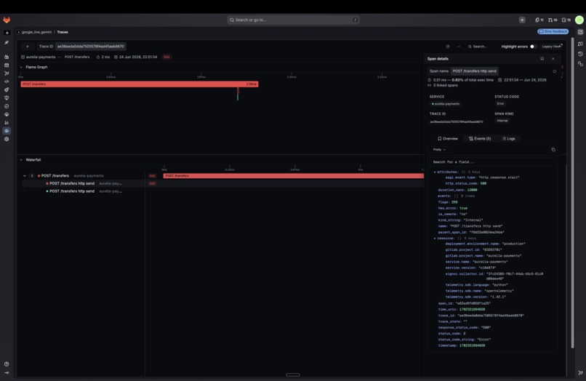The height and width of the screenshot is (381, 586).
Task: Open the Help question mark icon
Action: coord(7,364)
